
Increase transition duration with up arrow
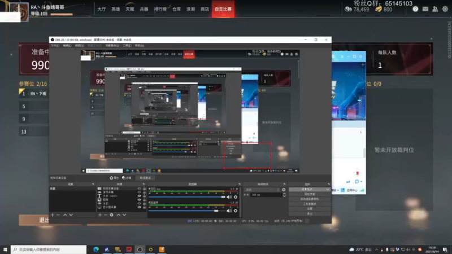pyautogui.click(x=284, y=194)
